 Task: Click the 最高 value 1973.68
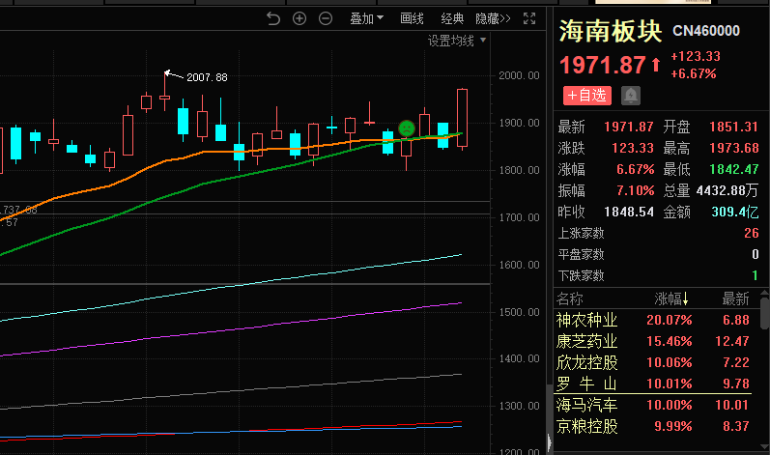pyautogui.click(x=733, y=148)
